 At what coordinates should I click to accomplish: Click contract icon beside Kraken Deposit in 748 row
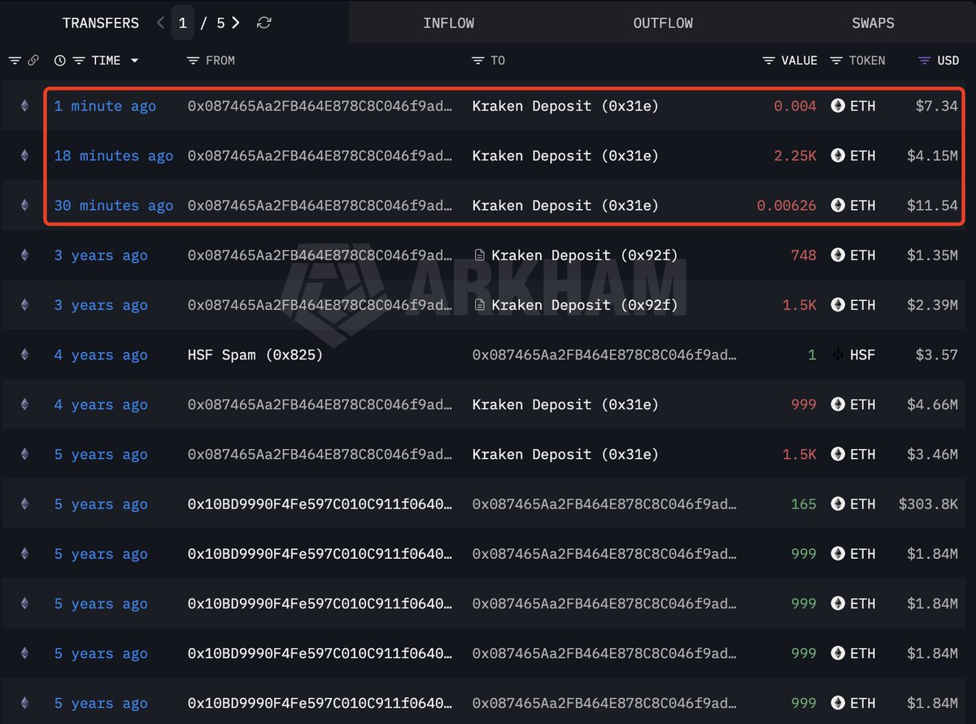click(x=479, y=255)
